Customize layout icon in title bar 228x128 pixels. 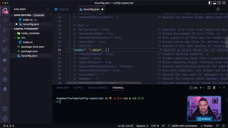pyautogui.click(x=224, y=3)
